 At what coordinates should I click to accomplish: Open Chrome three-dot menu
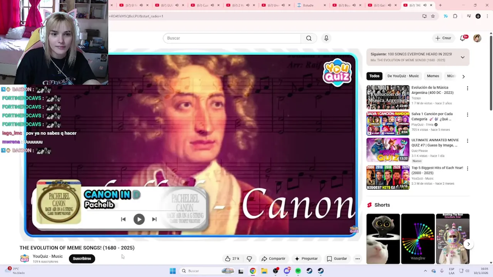coord(488,16)
